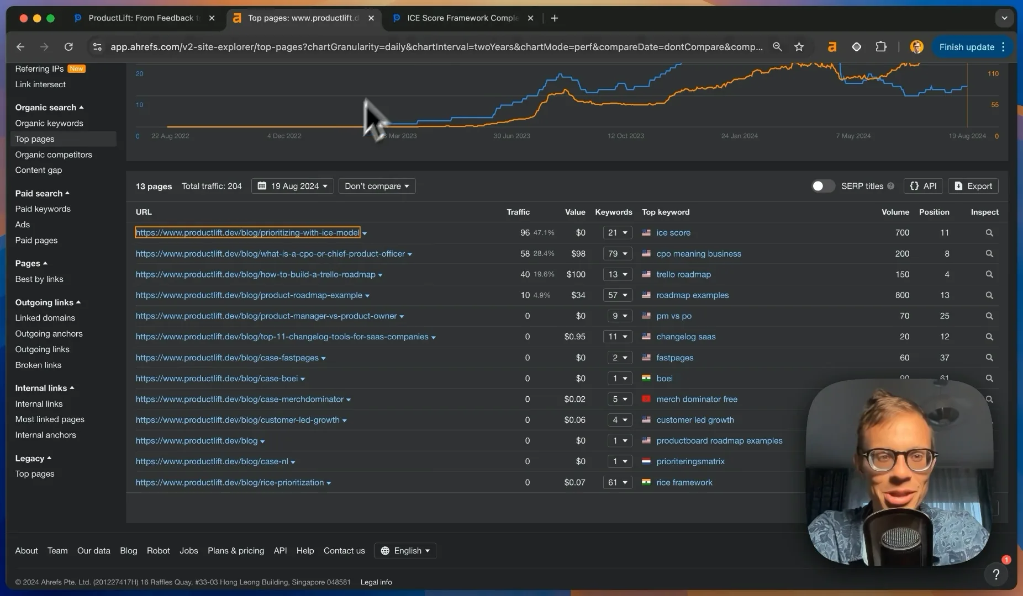Sort table by Traffic column header
Screen dimensions: 1023x596
518,212
